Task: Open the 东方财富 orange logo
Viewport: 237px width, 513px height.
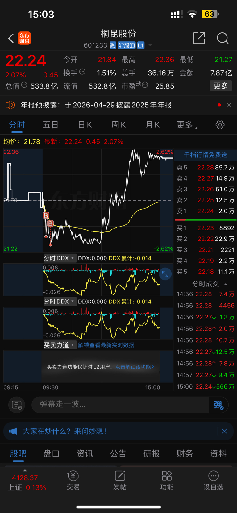Action: 24,38
